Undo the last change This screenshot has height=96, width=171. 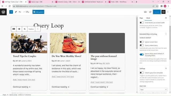20,12
